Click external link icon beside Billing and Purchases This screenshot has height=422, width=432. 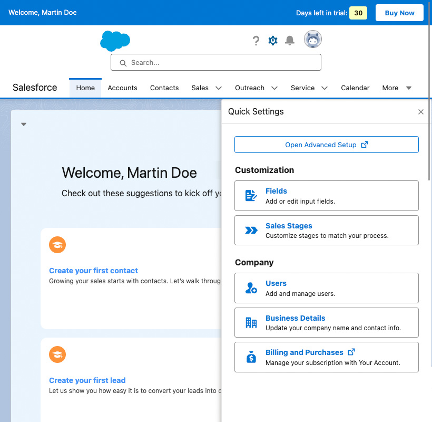(351, 352)
